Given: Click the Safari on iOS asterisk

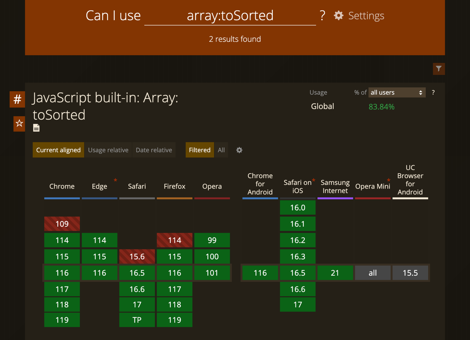Looking at the screenshot, I should coord(314,180).
